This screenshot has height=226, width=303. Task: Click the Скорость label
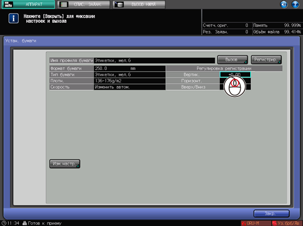coord(72,87)
